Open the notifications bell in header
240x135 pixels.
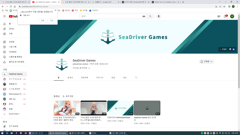225,16
